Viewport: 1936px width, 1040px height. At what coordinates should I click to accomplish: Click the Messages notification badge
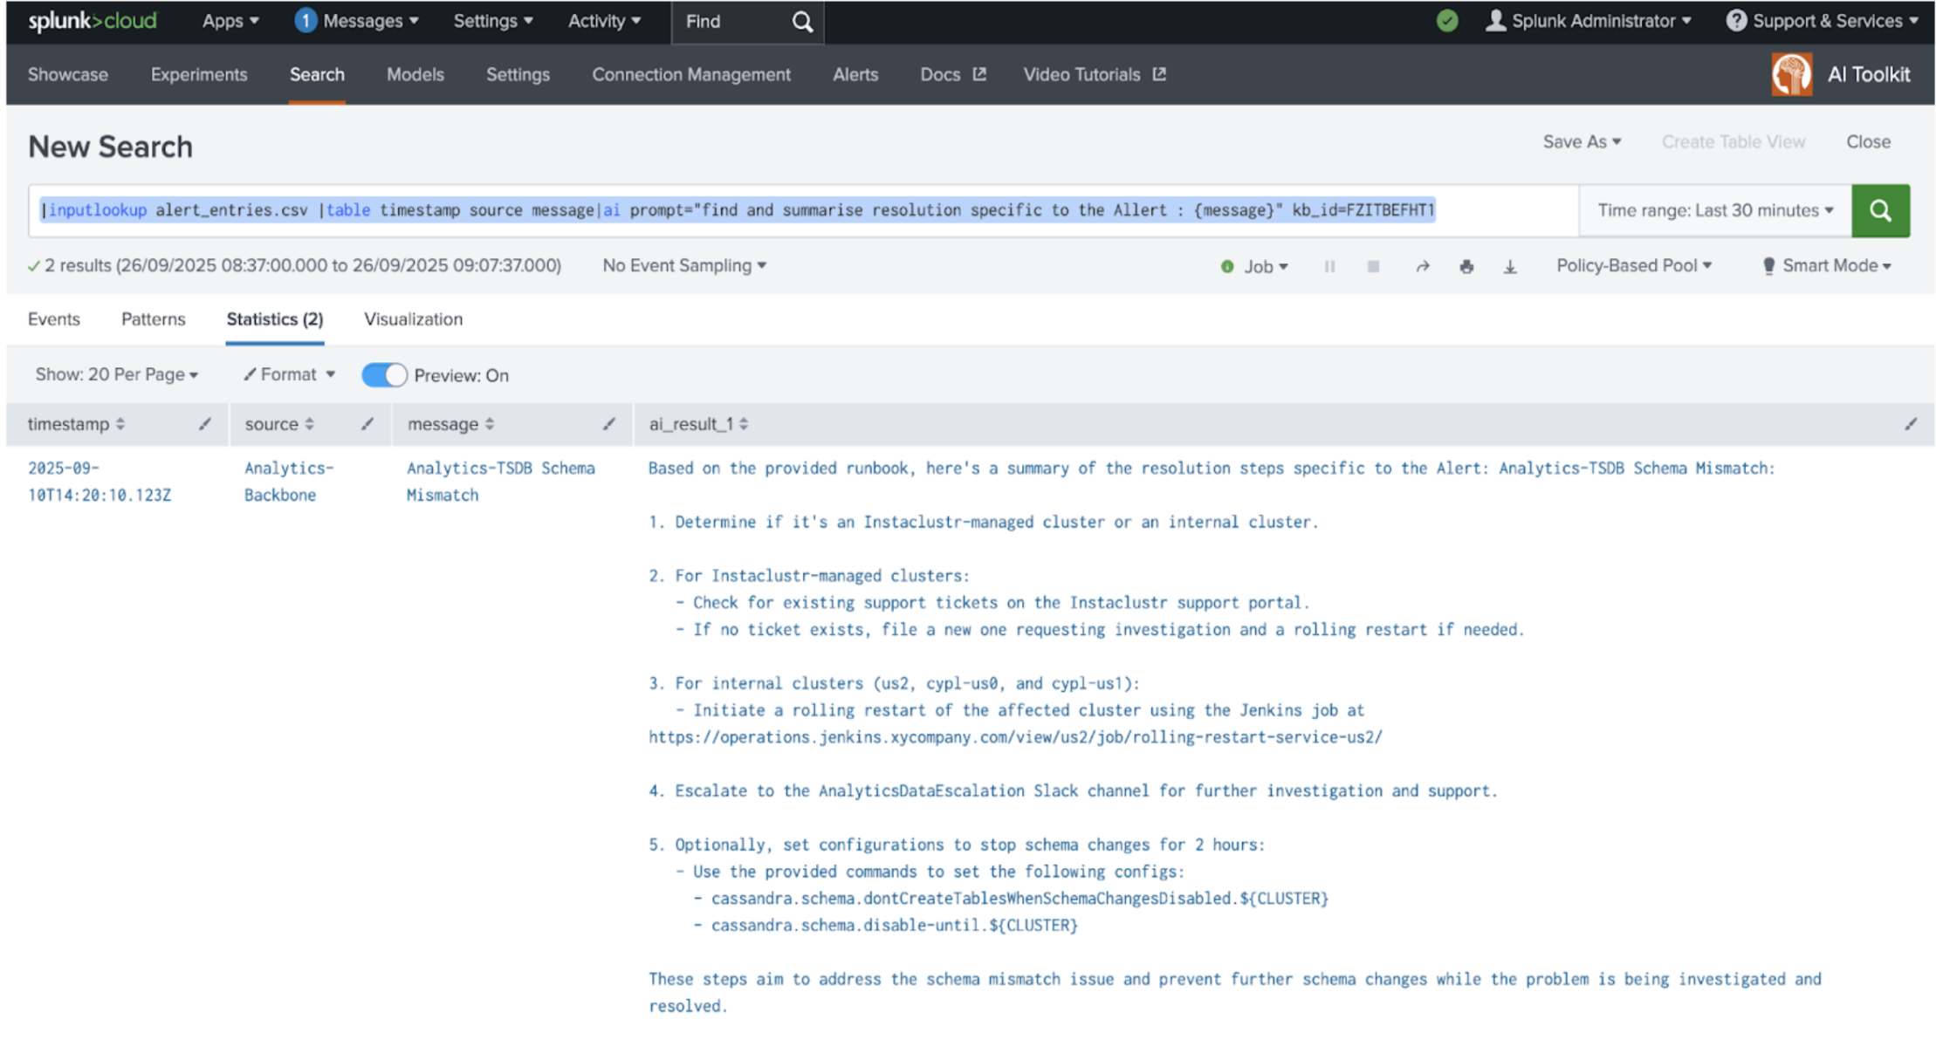tap(306, 21)
